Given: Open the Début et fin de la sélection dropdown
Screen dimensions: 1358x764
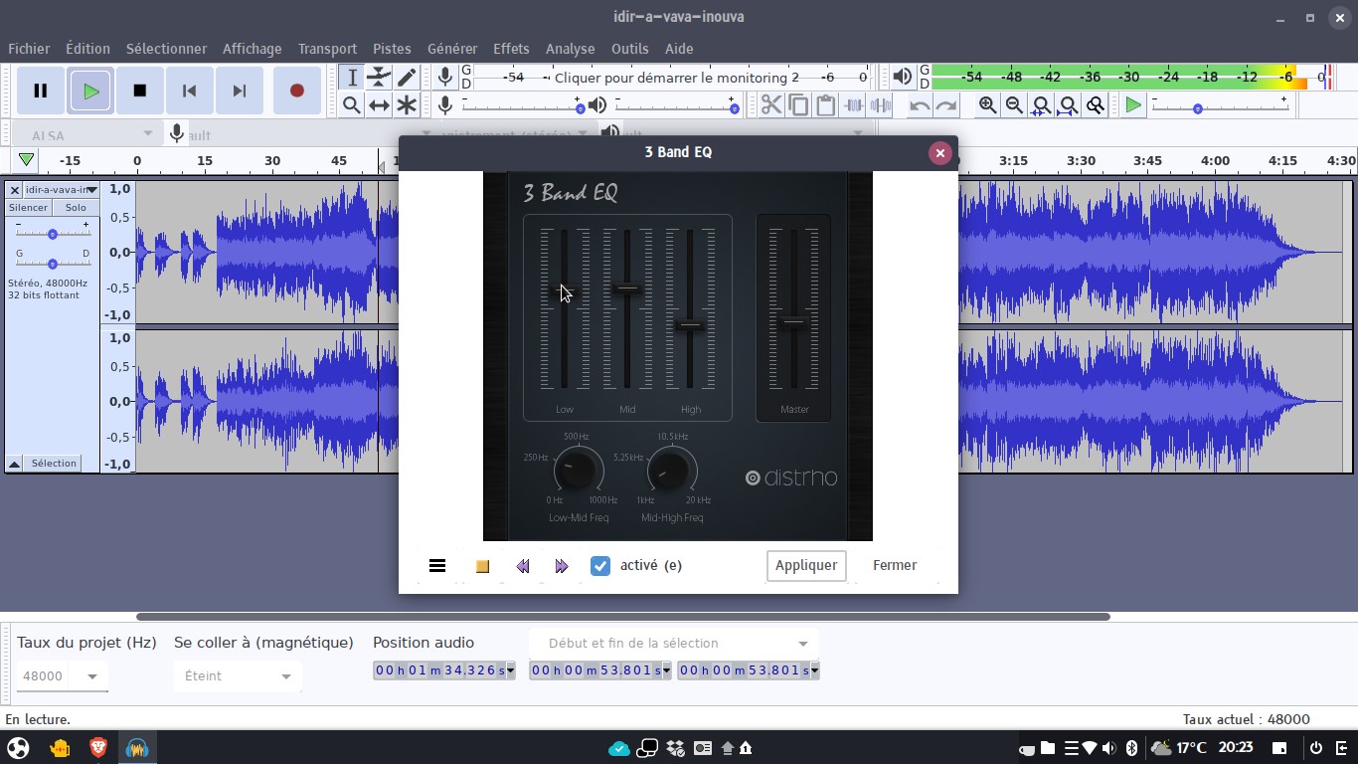Looking at the screenshot, I should tap(676, 644).
